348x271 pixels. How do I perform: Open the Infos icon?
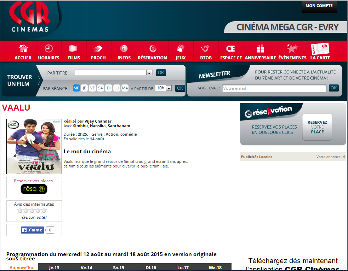coord(124,48)
